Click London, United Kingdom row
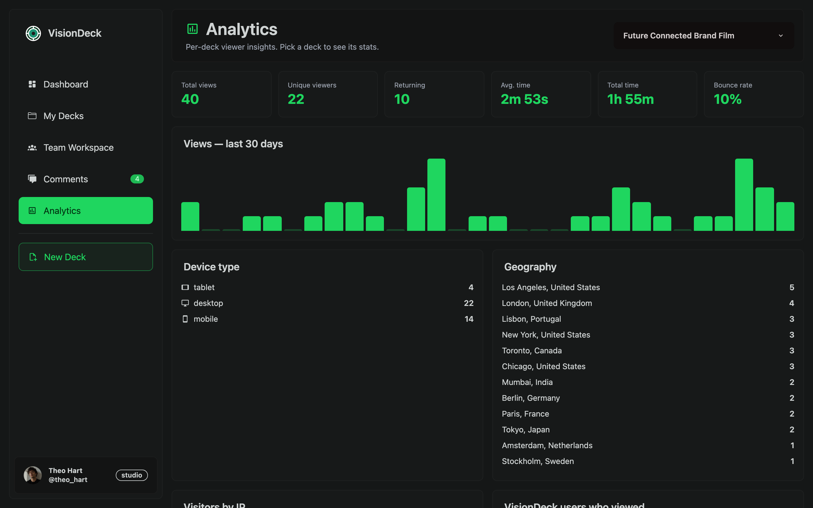 pyautogui.click(x=648, y=303)
